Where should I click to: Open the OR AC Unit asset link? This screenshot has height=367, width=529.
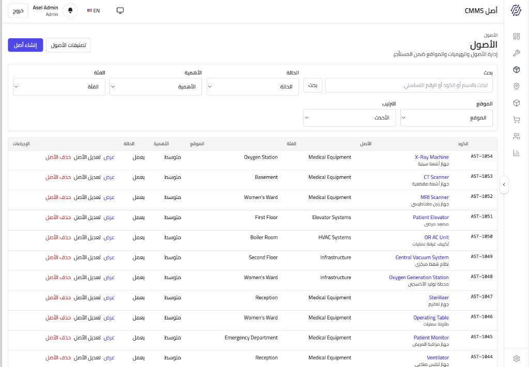[437, 237]
